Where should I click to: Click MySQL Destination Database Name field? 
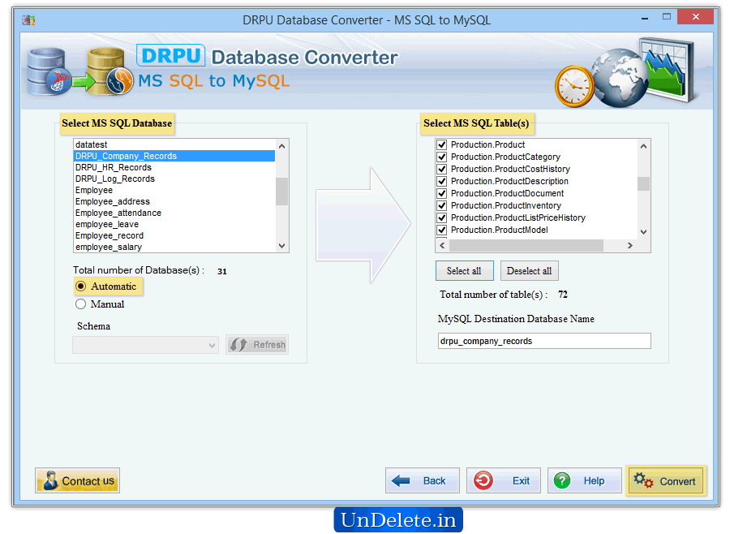[544, 341]
